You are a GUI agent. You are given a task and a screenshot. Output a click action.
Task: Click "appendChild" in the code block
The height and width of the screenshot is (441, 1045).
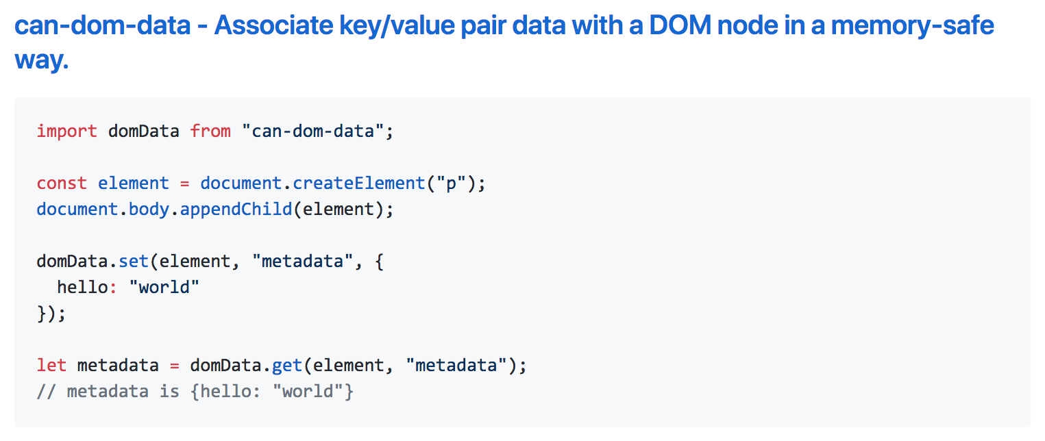pos(236,209)
